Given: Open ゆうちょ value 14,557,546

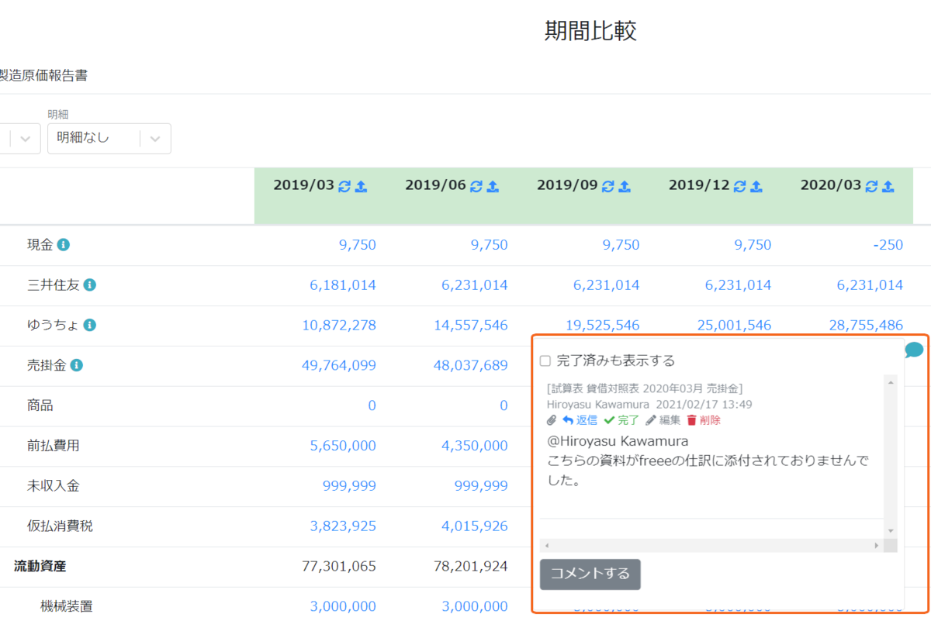Looking at the screenshot, I should coord(471,326).
